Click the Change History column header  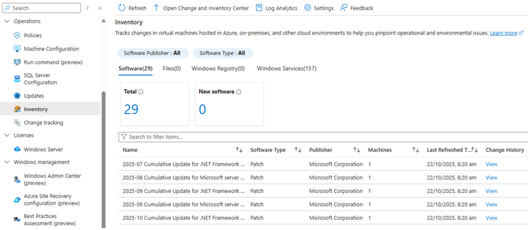coord(505,150)
